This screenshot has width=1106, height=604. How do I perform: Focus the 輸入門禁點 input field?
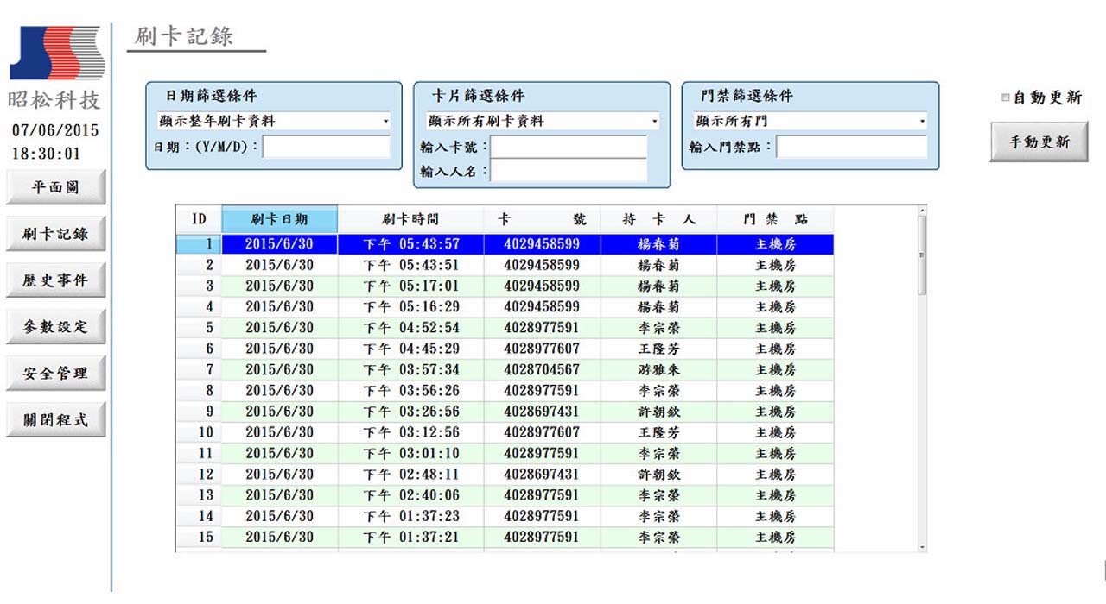pyautogui.click(x=851, y=147)
